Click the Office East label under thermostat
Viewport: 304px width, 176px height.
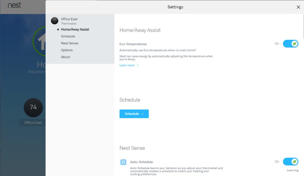point(33,122)
